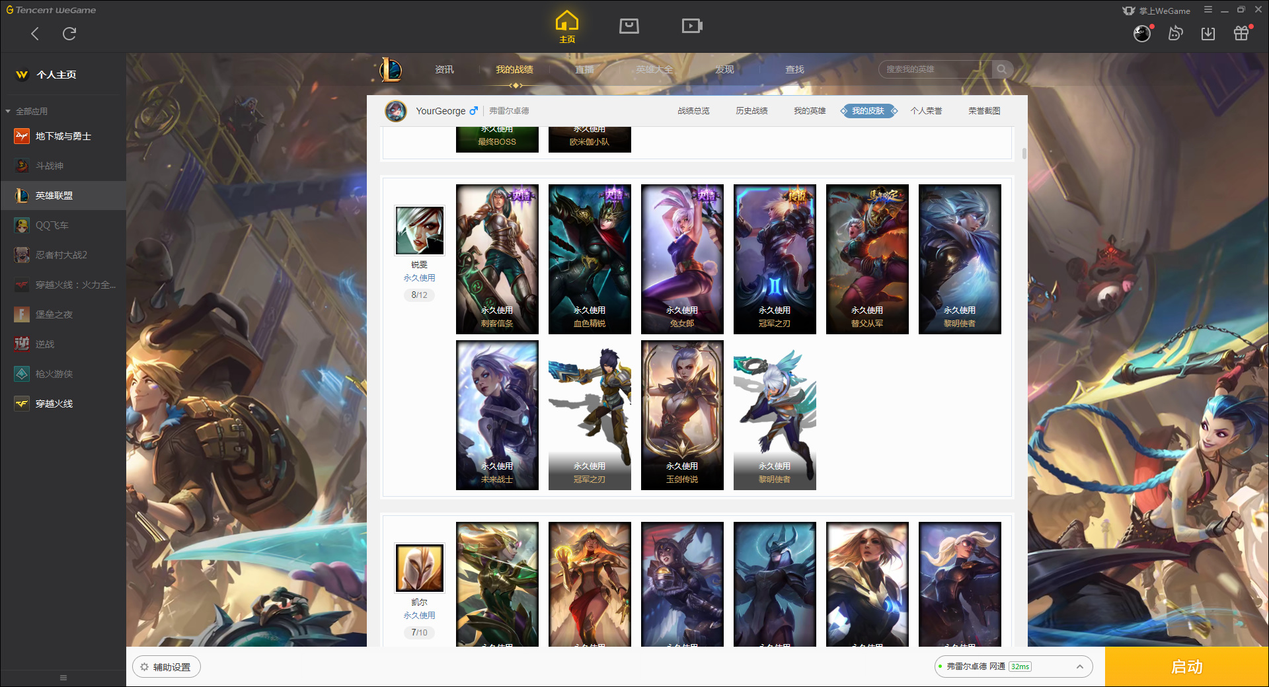View the 最终BOSS skin card
Screen dimensions: 1269x687
click(x=497, y=139)
